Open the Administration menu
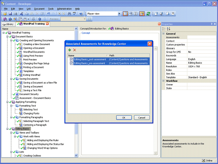Screen dimensions: 218x164 click(64, 9)
